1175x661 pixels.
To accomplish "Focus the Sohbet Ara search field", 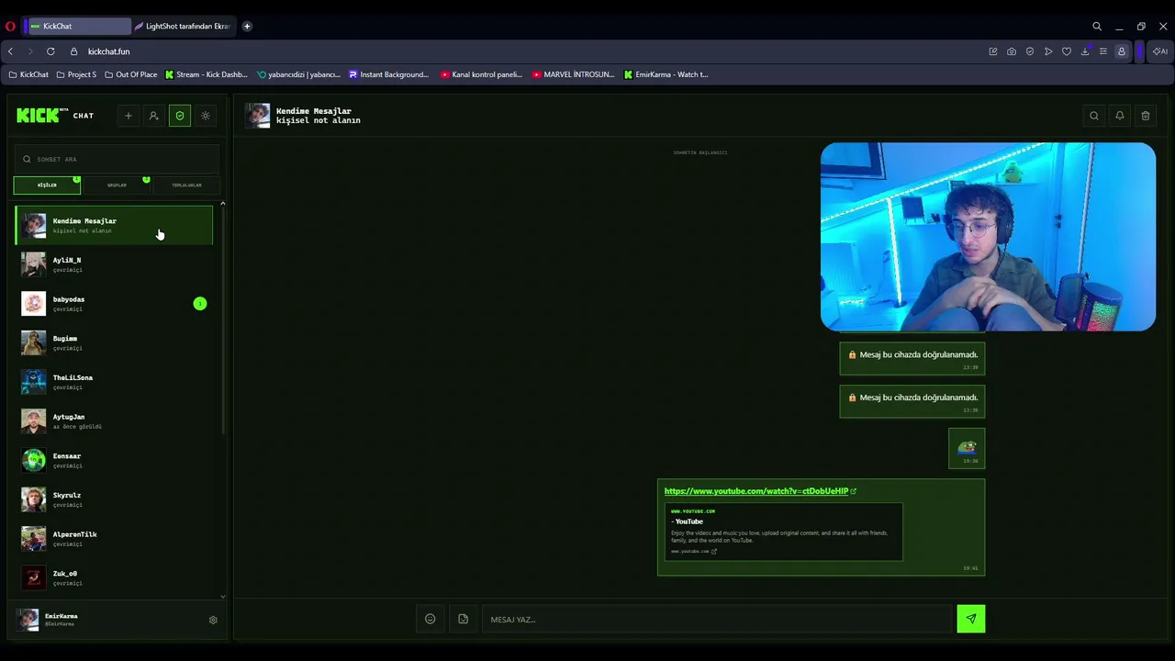I will point(117,159).
